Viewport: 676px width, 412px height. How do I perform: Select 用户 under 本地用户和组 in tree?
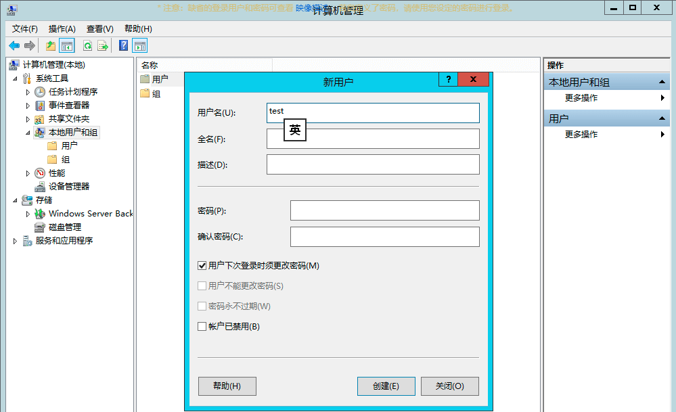pyautogui.click(x=69, y=146)
